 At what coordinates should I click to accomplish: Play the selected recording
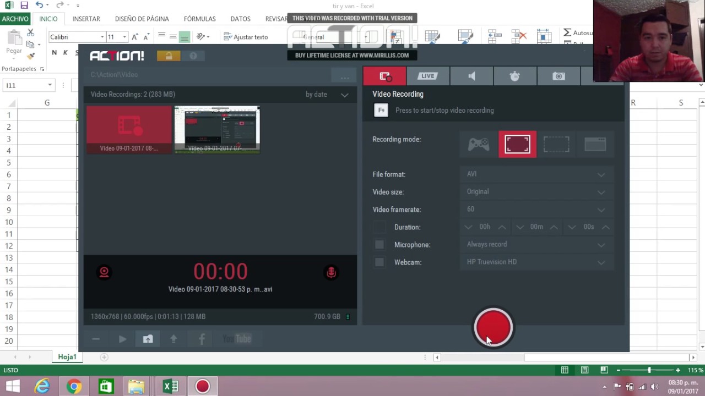coord(122,339)
